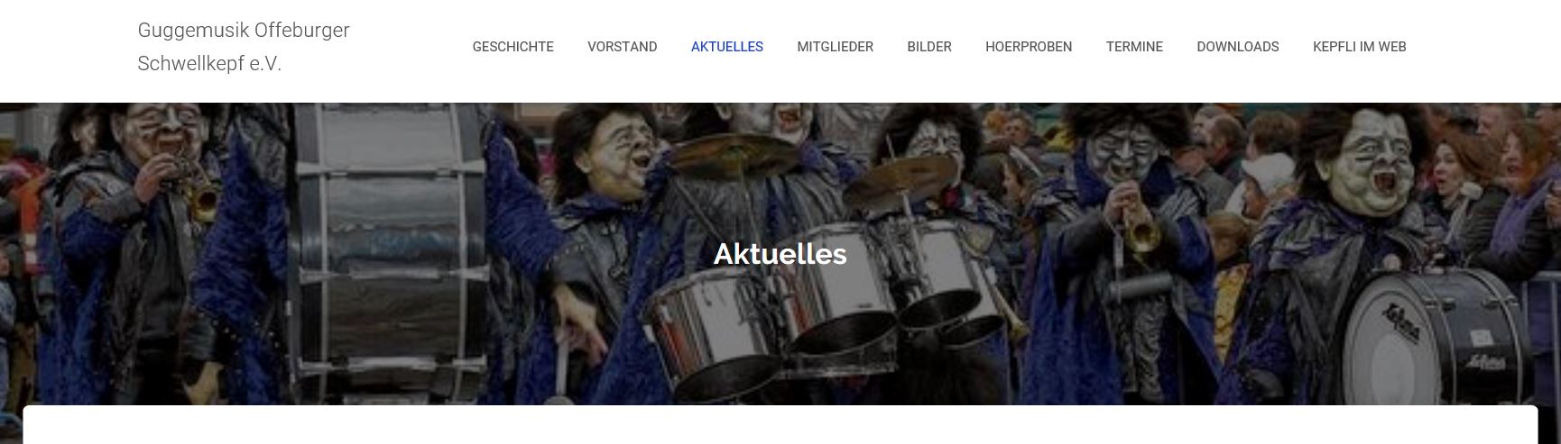View the TERMINE schedule page
The width and height of the screenshot is (1561, 444).
[x=1134, y=47]
